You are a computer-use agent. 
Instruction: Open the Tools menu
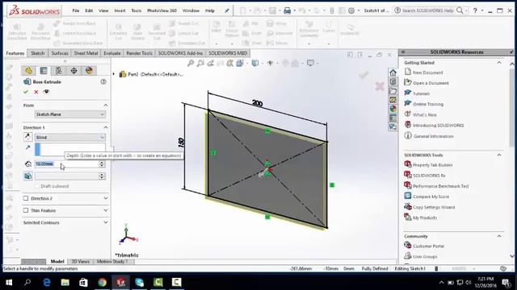(x=136, y=10)
